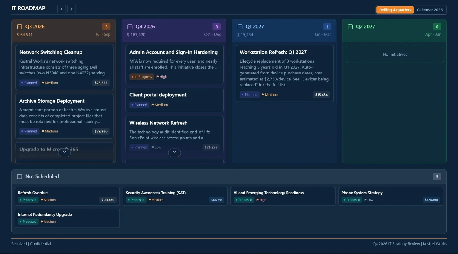458x254 pixels.
Task: Open the Network Switching Cleanup initiative
Action: pyautogui.click(x=64, y=68)
